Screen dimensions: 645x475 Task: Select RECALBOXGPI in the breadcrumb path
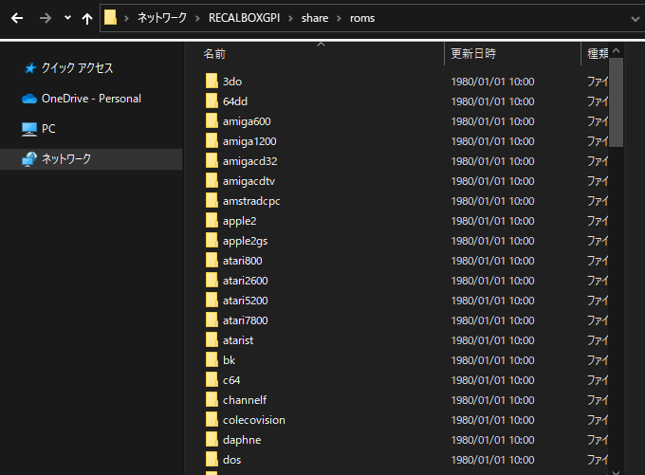pyautogui.click(x=244, y=18)
